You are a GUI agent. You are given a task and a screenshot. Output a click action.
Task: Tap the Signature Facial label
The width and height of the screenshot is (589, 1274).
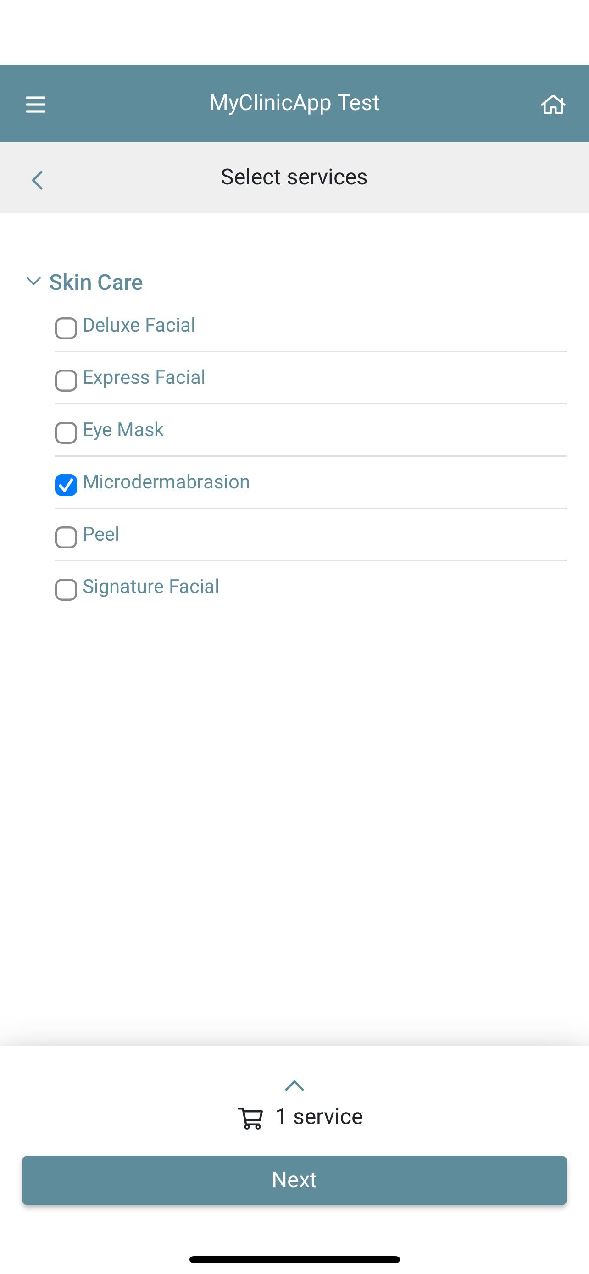(151, 587)
